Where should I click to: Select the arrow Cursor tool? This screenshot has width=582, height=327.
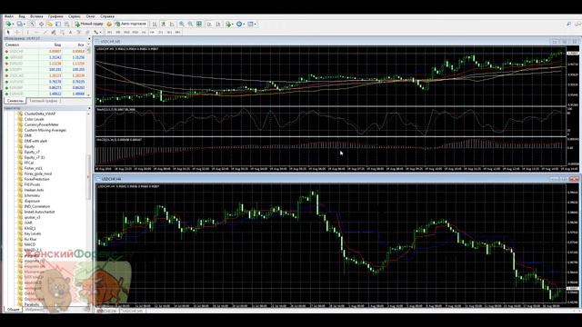[x=8, y=33]
